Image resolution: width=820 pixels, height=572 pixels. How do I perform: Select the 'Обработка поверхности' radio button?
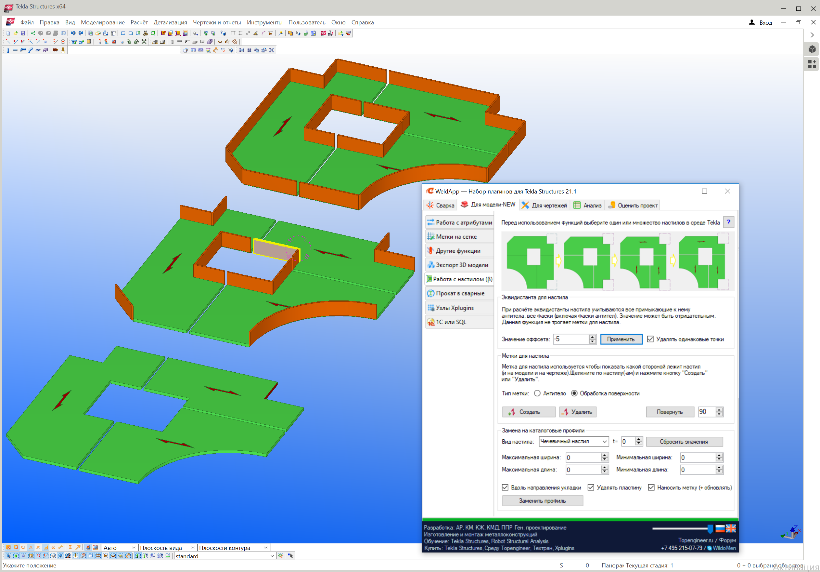point(574,393)
